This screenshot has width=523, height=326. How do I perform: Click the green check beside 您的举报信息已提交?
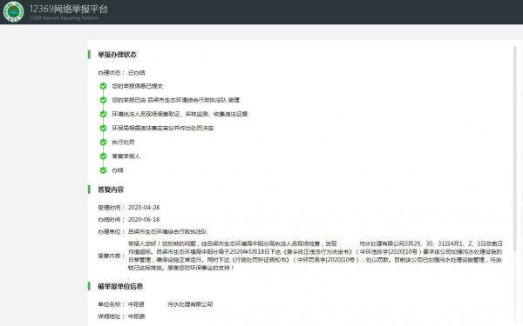tap(103, 86)
